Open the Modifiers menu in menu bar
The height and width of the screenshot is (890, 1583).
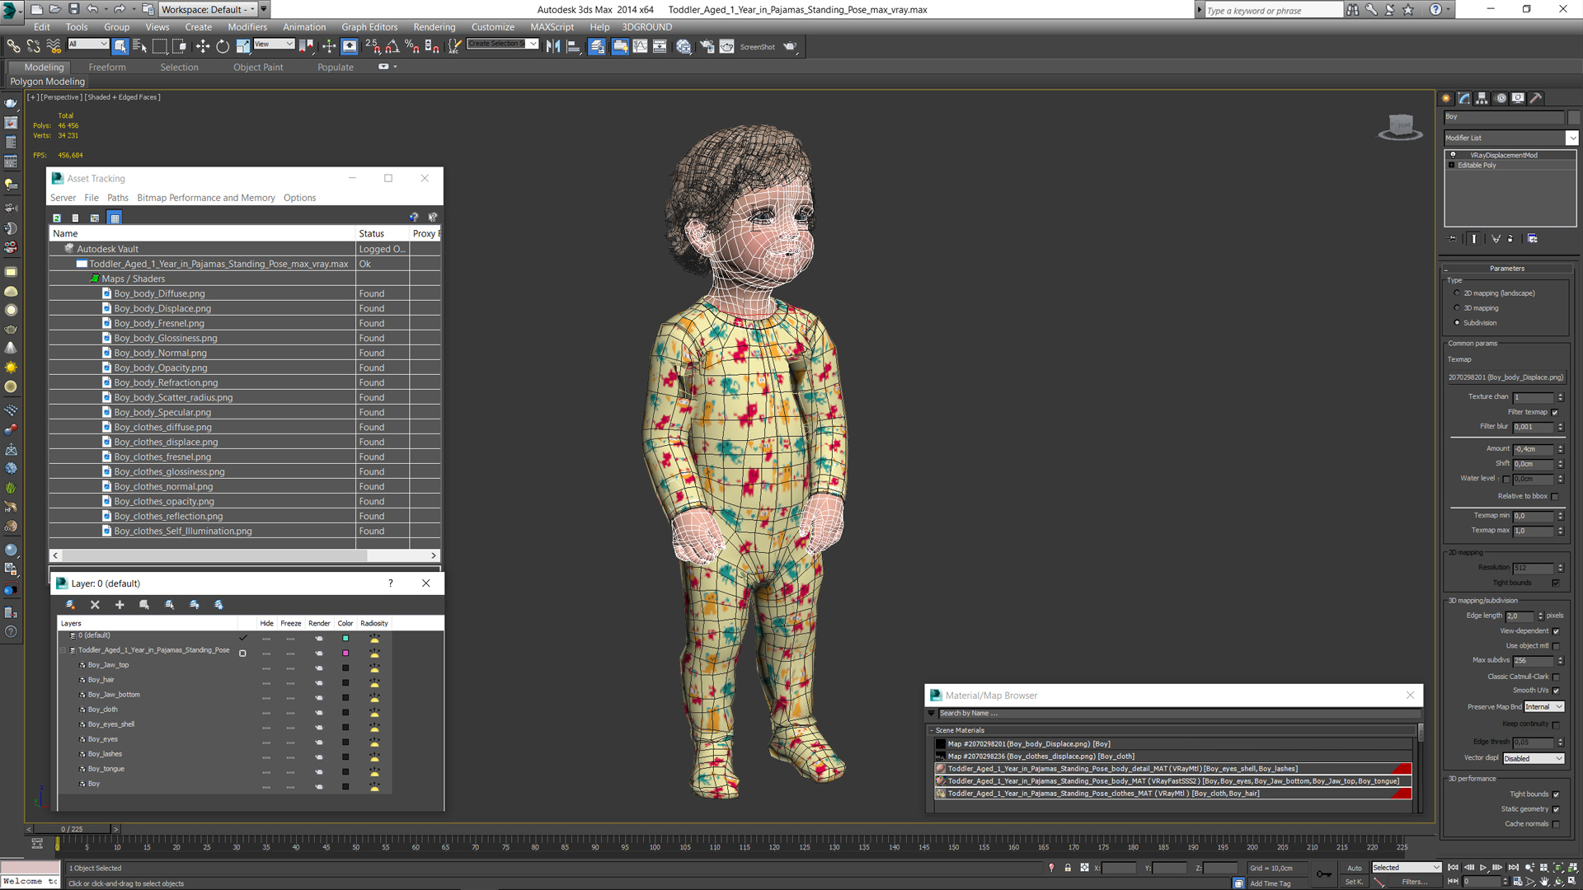[x=247, y=26]
